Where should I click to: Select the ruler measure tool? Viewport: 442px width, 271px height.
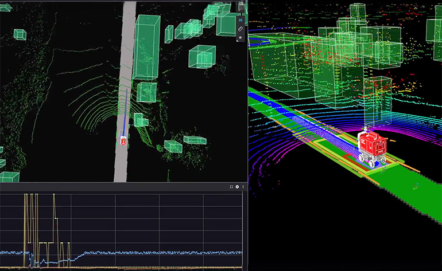[x=241, y=29]
